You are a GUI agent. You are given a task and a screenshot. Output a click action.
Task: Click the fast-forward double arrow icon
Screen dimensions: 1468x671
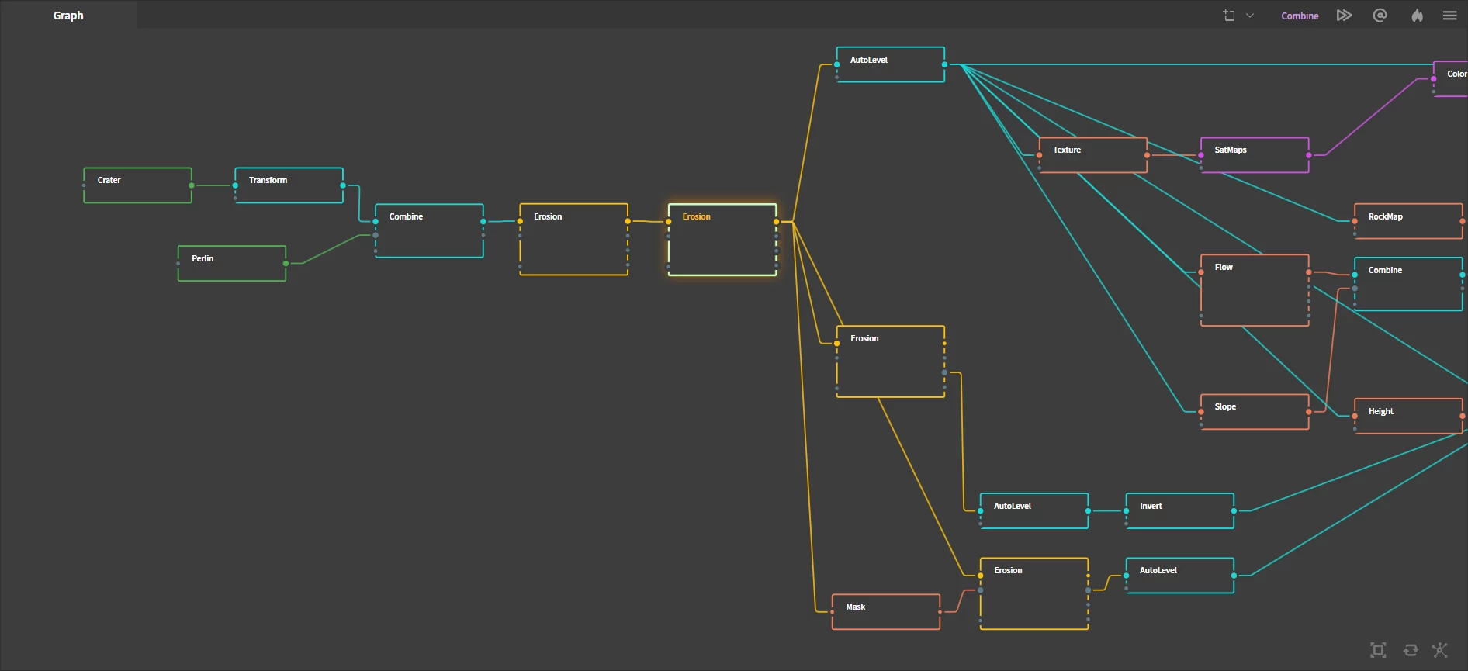point(1344,16)
